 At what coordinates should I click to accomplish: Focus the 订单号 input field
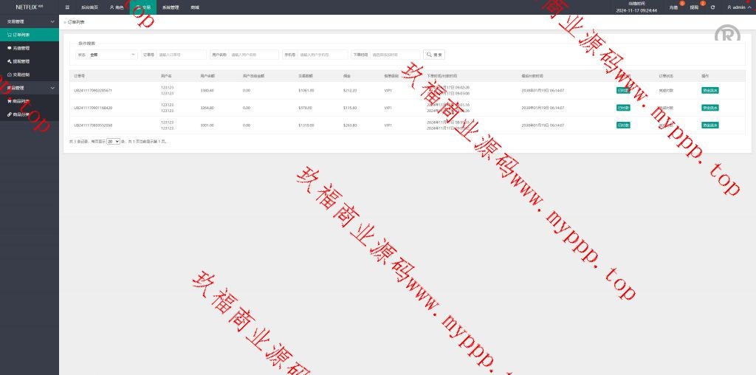pyautogui.click(x=181, y=55)
